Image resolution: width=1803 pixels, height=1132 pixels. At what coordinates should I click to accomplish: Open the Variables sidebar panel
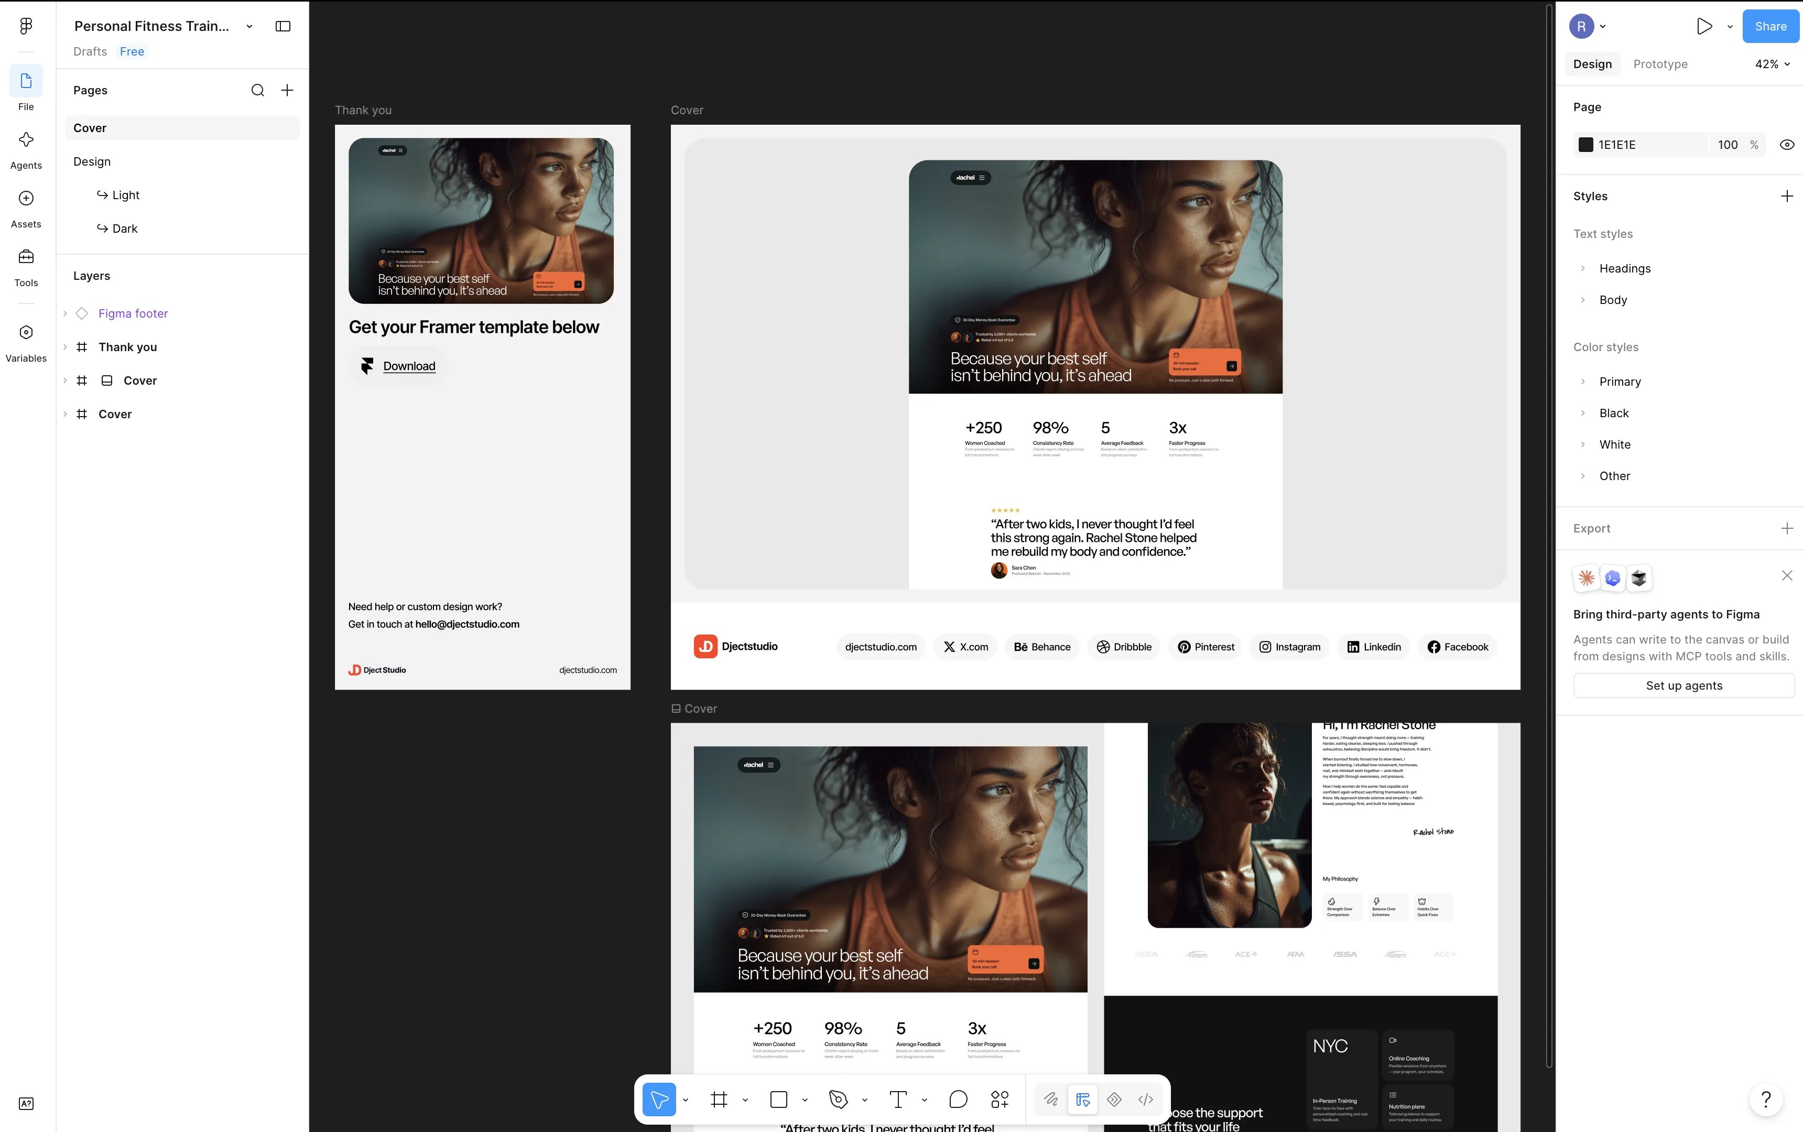(26, 332)
